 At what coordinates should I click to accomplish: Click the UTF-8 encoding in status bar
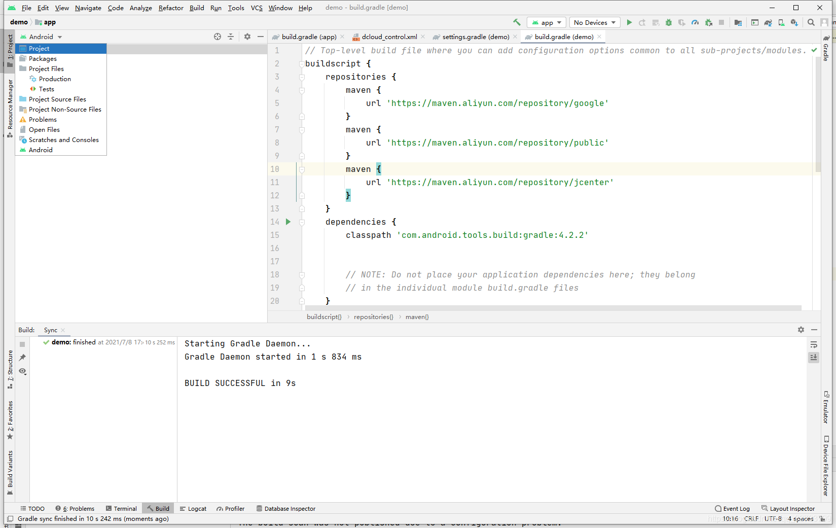tap(773, 518)
